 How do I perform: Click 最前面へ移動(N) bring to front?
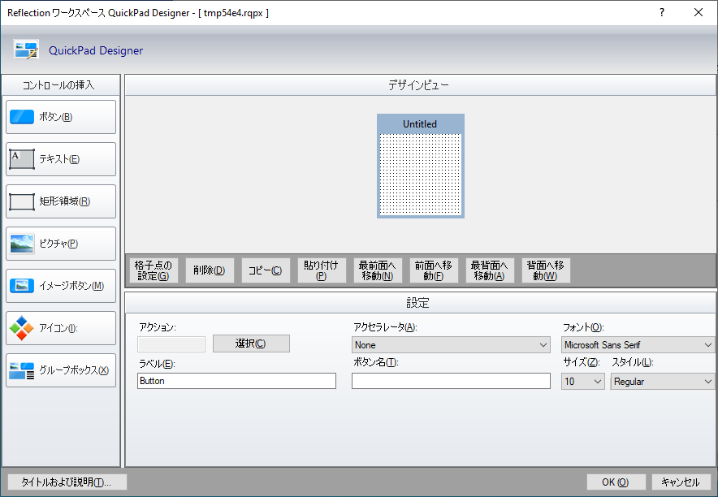tap(378, 270)
